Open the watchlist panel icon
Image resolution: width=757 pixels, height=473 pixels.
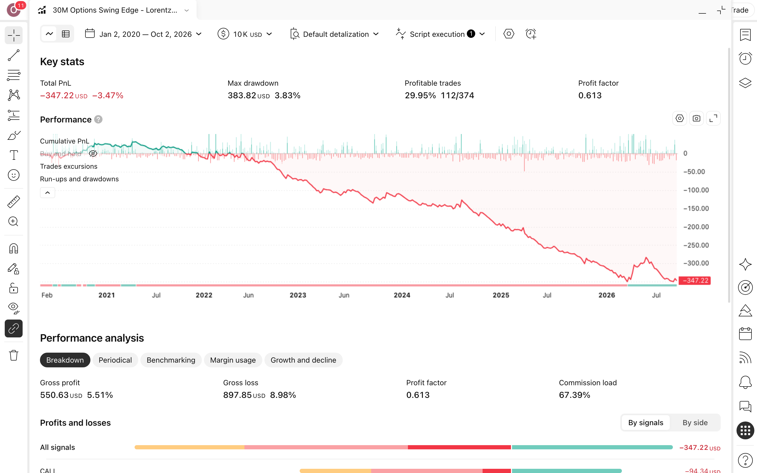click(x=745, y=35)
